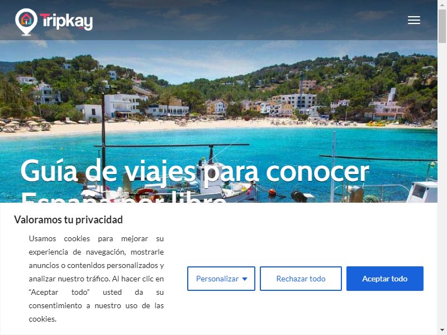Click the 'Guía de viajes para conocer' heading

[x=194, y=171]
